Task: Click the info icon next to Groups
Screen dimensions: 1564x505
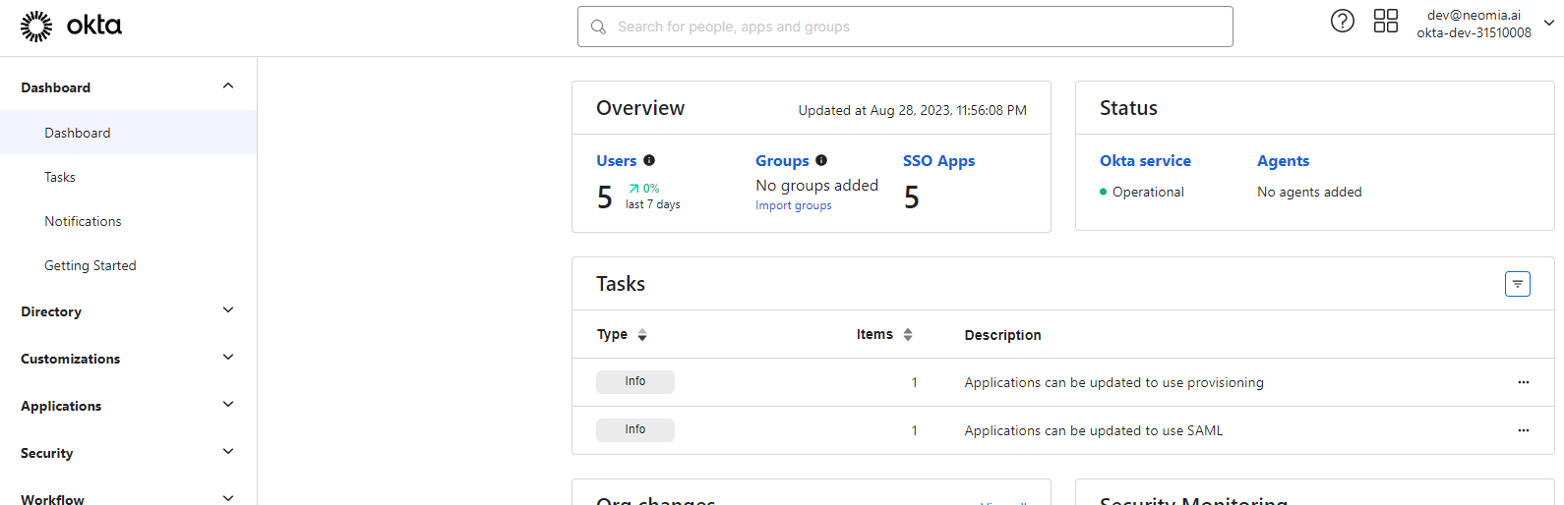Action: point(821,160)
